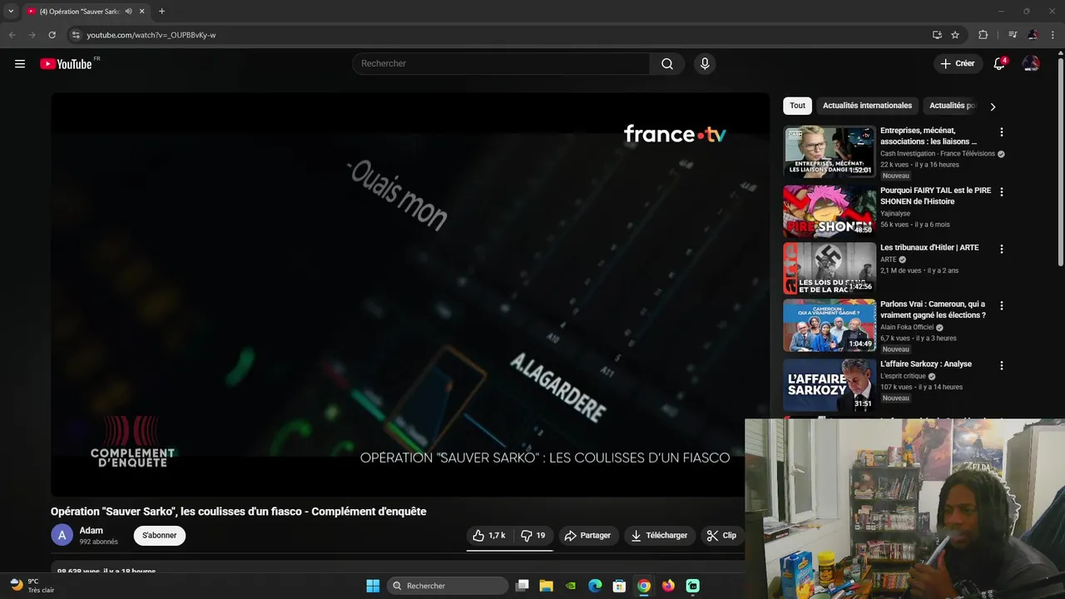The image size is (1065, 599).
Task: Install app icon in address bar
Action: [x=937, y=35]
